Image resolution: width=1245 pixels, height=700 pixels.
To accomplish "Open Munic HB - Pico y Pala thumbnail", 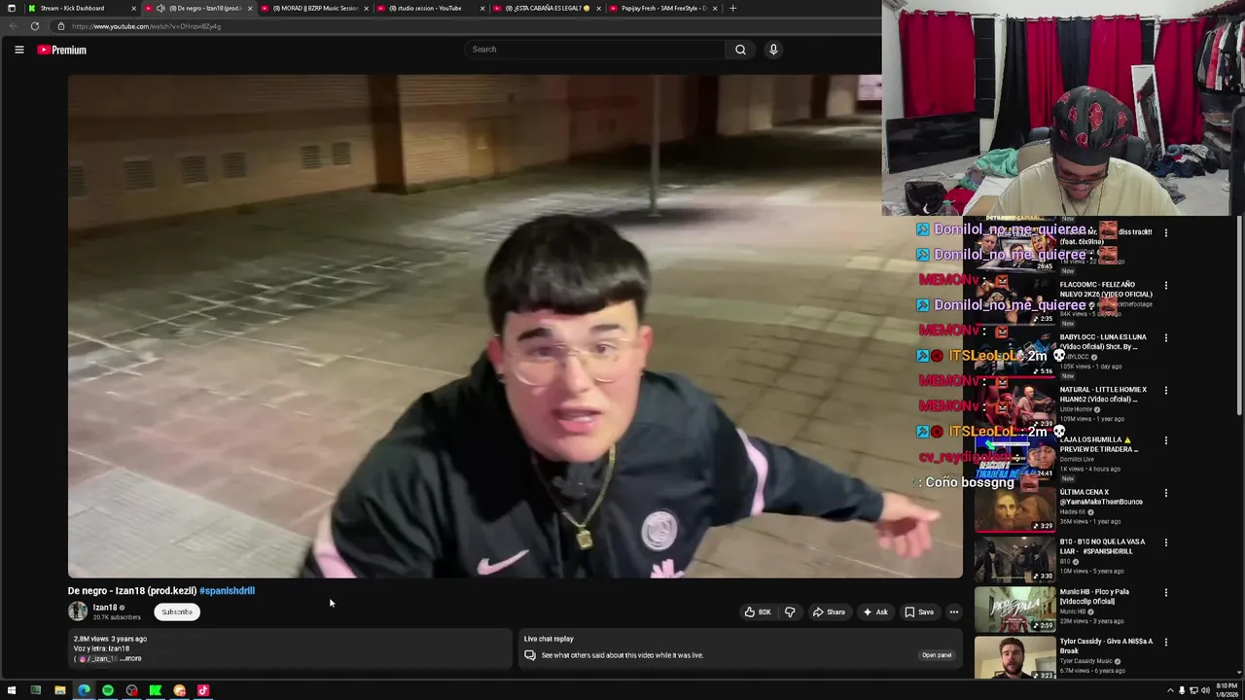I will (1015, 610).
